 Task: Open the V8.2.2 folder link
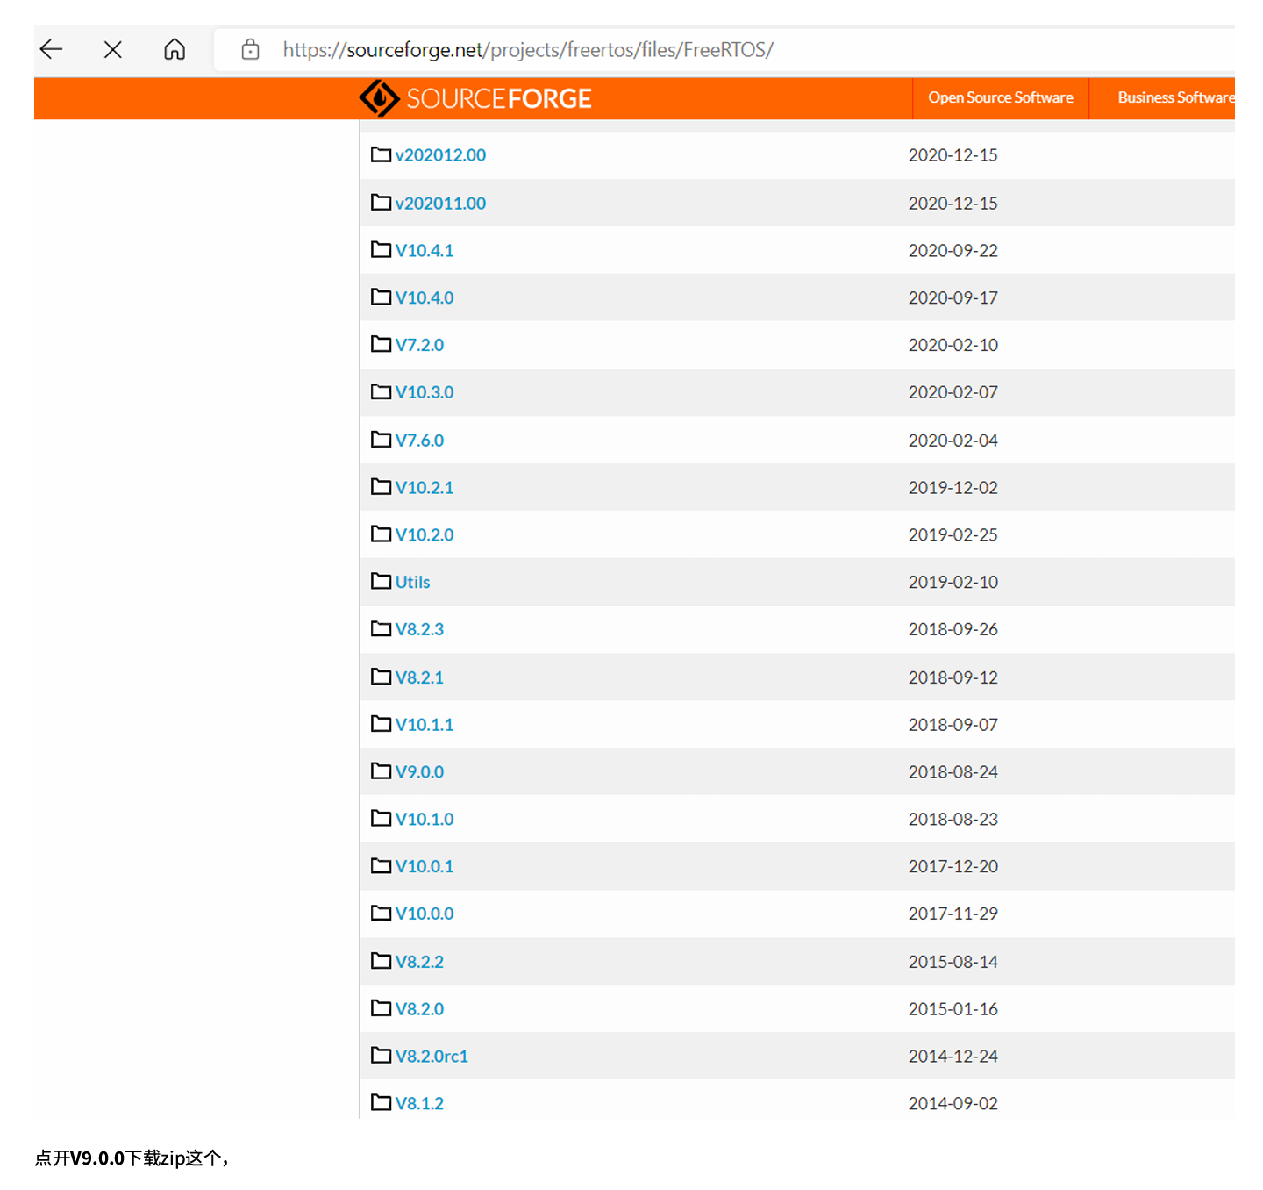point(419,962)
